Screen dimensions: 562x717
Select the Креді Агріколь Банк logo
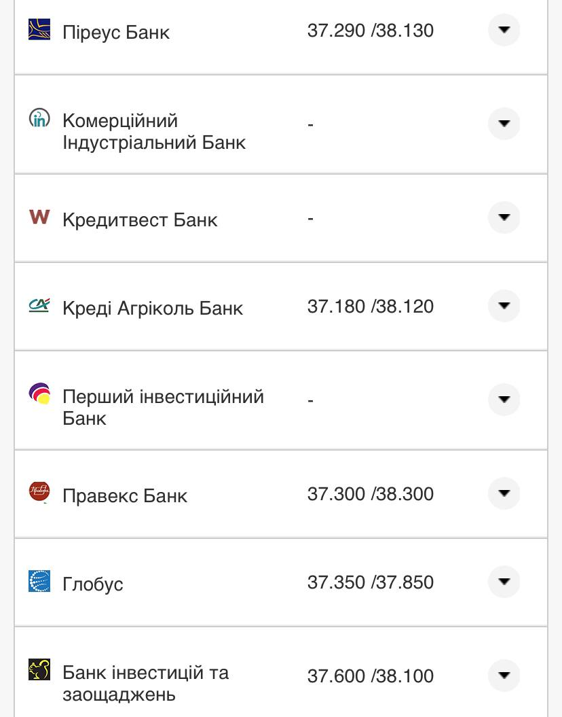coord(40,306)
